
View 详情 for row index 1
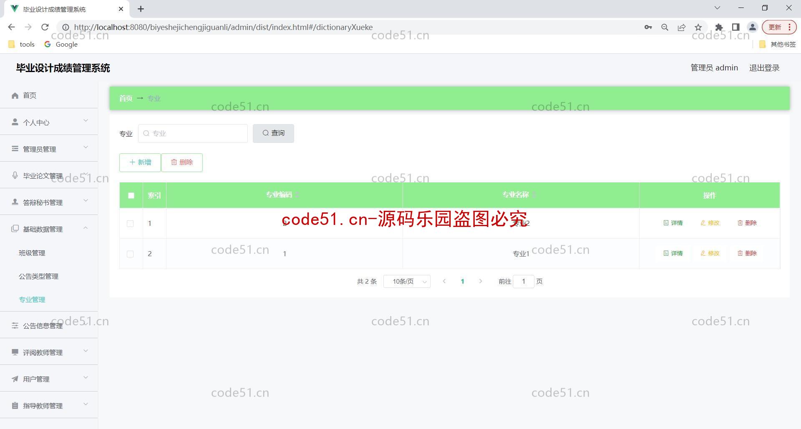tap(673, 223)
